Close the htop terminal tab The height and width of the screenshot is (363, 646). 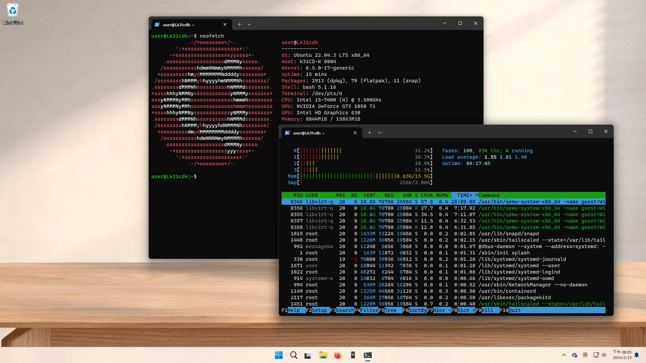355,133
